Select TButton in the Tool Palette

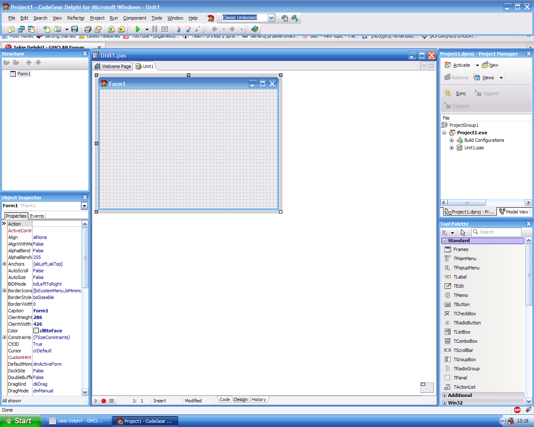pos(461,304)
